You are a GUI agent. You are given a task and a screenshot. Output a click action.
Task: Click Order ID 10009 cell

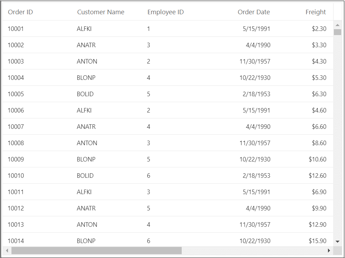pyautogui.click(x=16, y=159)
